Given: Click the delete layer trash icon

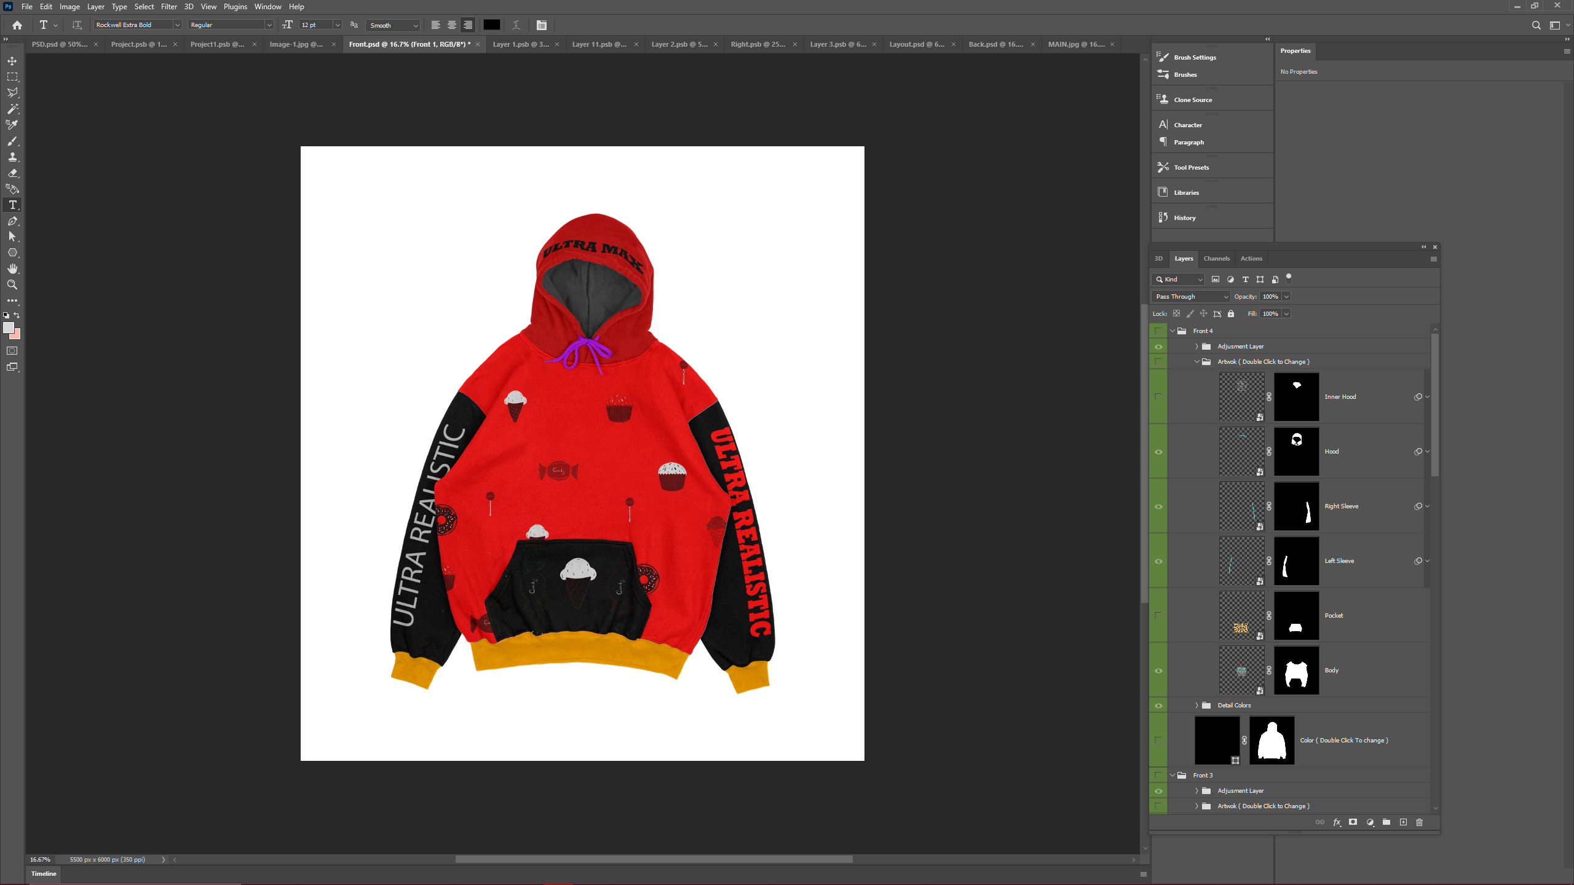Looking at the screenshot, I should click(1419, 822).
